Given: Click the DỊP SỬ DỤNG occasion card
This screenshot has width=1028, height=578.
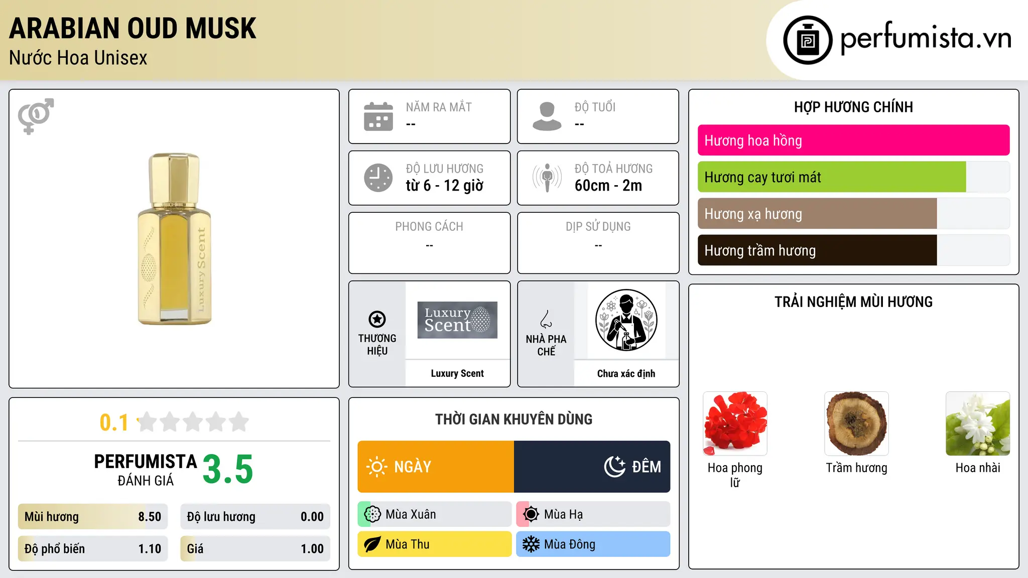Looking at the screenshot, I should 598,243.
